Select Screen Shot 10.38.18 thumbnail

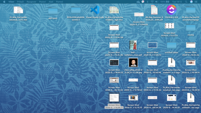[191, 80]
